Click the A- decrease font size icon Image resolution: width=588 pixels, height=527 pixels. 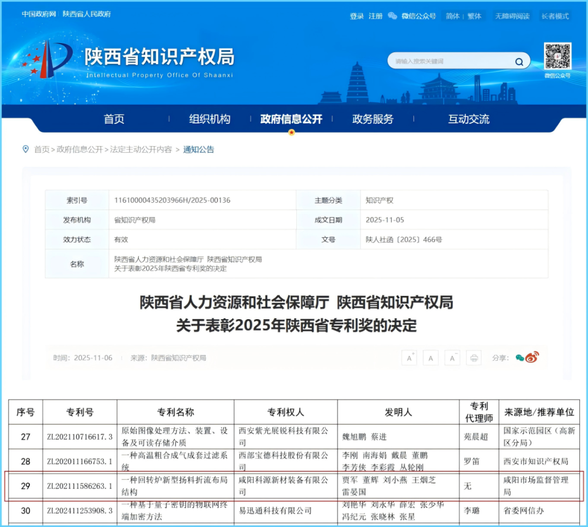pos(452,358)
